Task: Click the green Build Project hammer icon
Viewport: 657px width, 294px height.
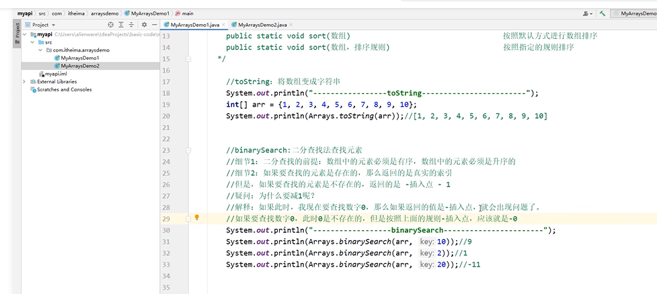Action: click(603, 13)
